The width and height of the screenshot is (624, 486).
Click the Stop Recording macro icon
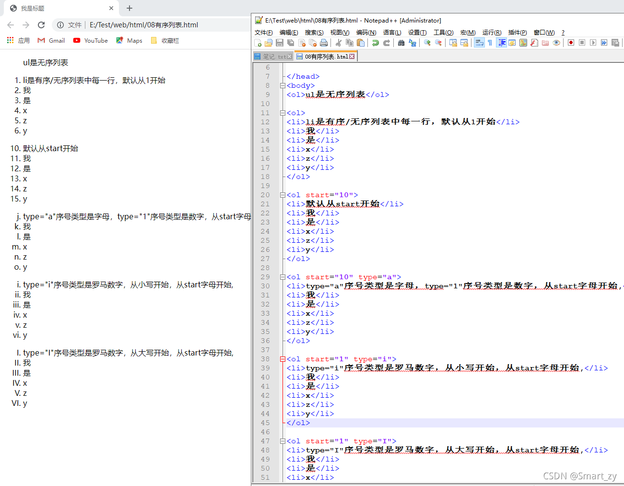click(582, 43)
